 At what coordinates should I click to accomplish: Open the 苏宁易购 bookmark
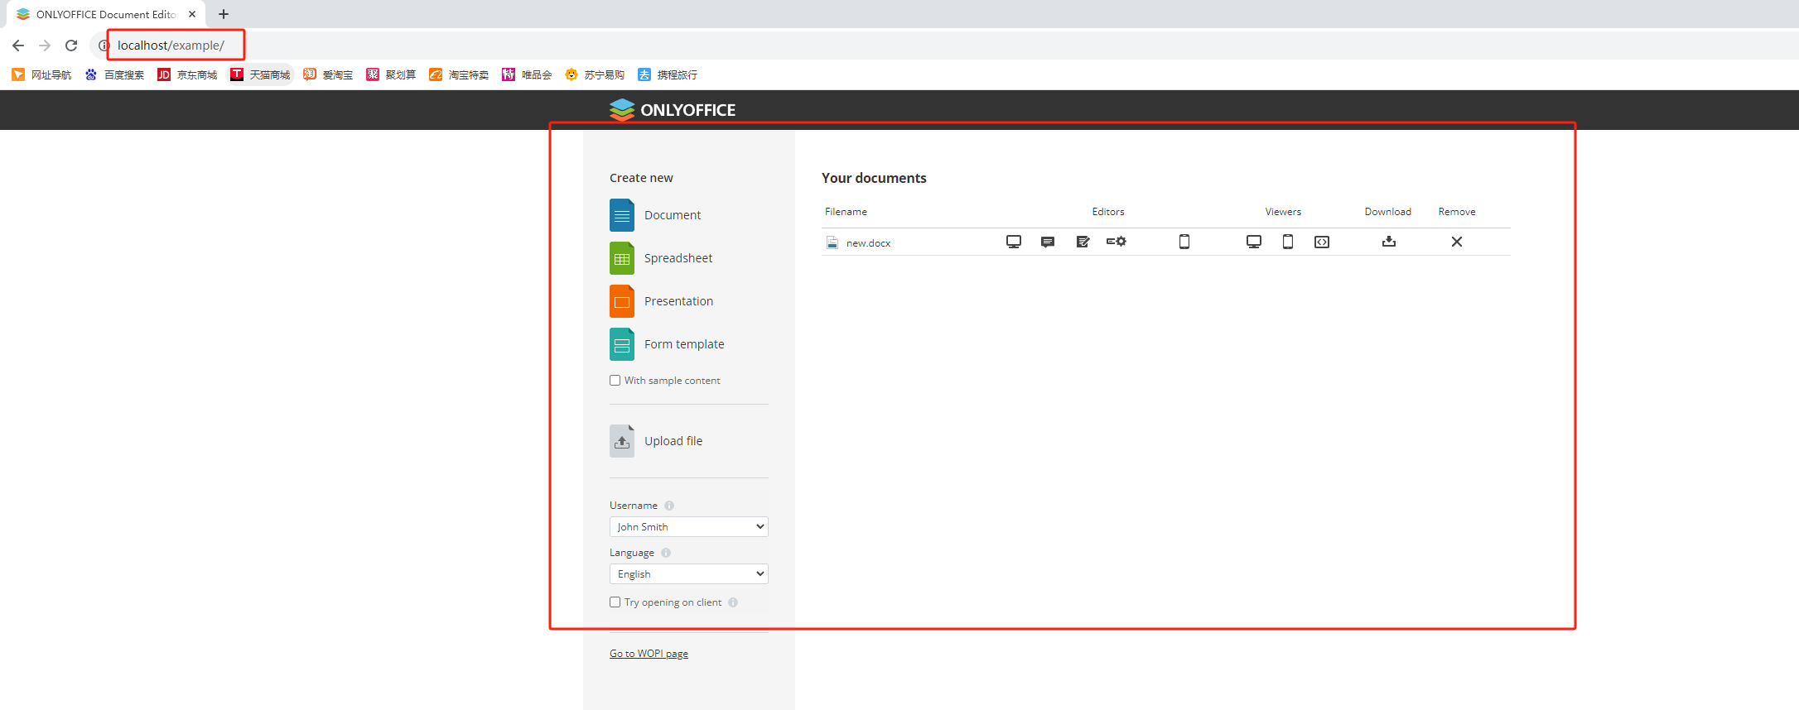[595, 74]
